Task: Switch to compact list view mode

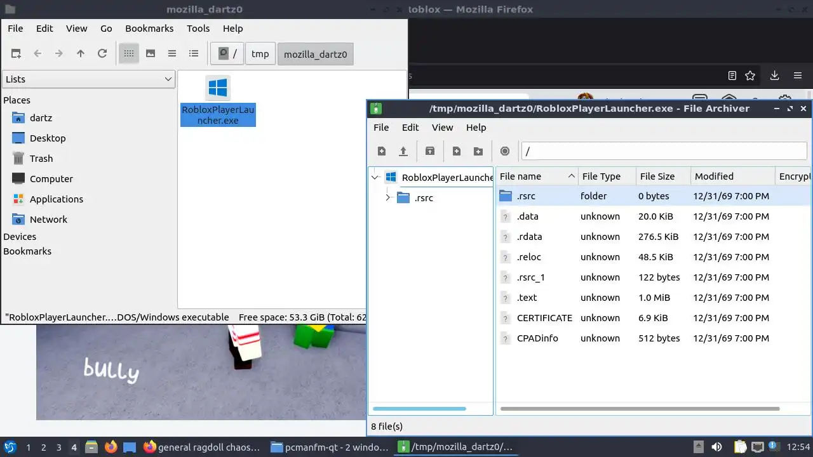Action: pos(172,54)
